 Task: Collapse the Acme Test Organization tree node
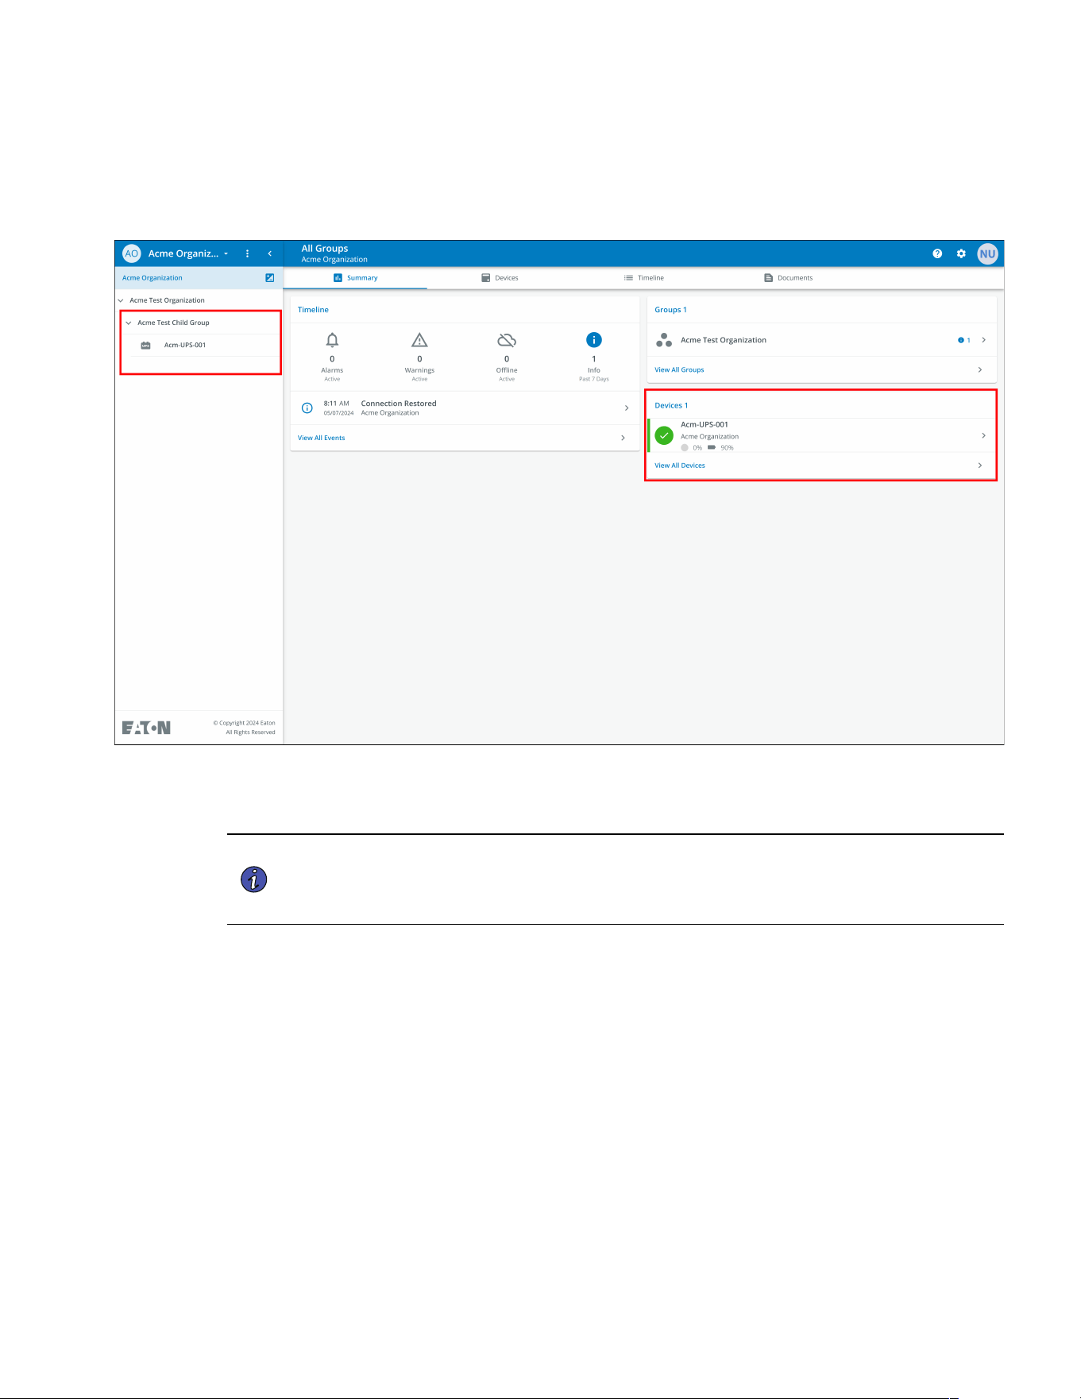coord(121,300)
